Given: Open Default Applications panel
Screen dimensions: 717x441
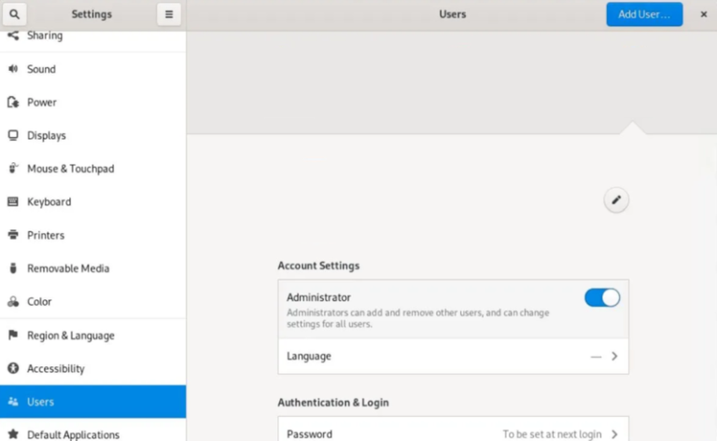Looking at the screenshot, I should pos(73,434).
